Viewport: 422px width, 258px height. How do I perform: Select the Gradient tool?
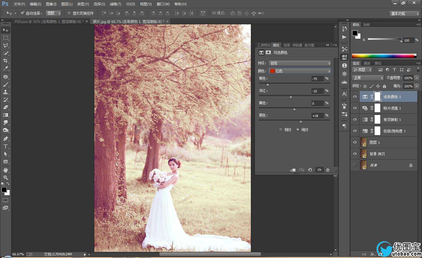[6, 115]
